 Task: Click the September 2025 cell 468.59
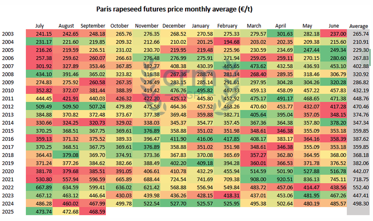pyautogui.click(x=93, y=211)
